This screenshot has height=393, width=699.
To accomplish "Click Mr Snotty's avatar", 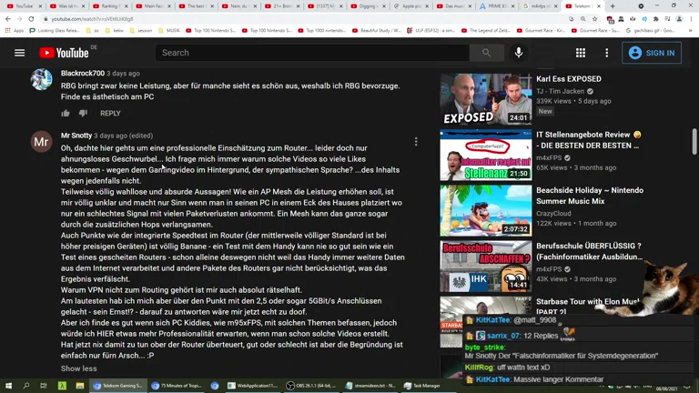I will [41, 142].
